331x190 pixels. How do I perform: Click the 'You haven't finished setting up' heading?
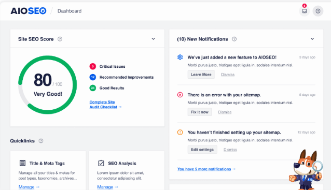[x=234, y=133]
